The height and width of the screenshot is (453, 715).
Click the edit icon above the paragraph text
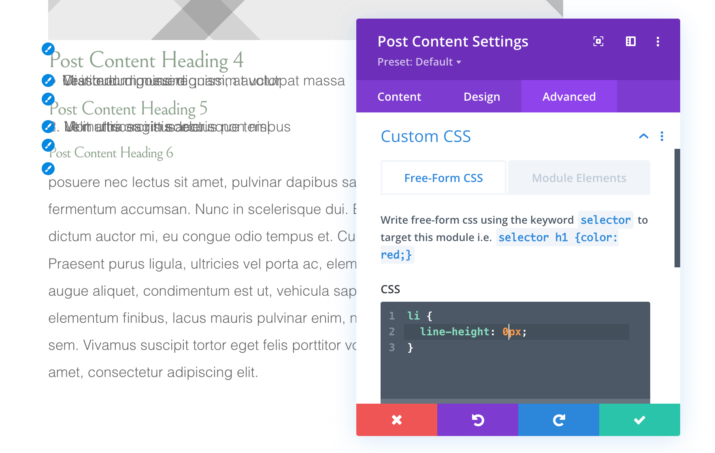48,169
